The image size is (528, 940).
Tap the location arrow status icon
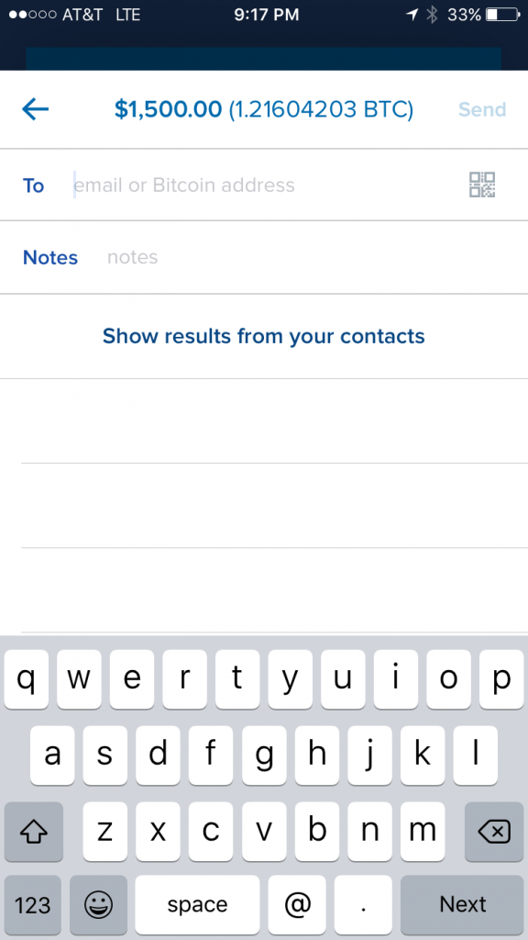coord(412,15)
